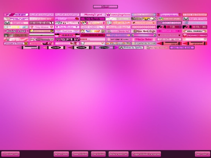Select the 'BAD TO THE BONE' blinkie
Image resolution: width=211 pixels, height=158 pixels.
[x=182, y=48]
